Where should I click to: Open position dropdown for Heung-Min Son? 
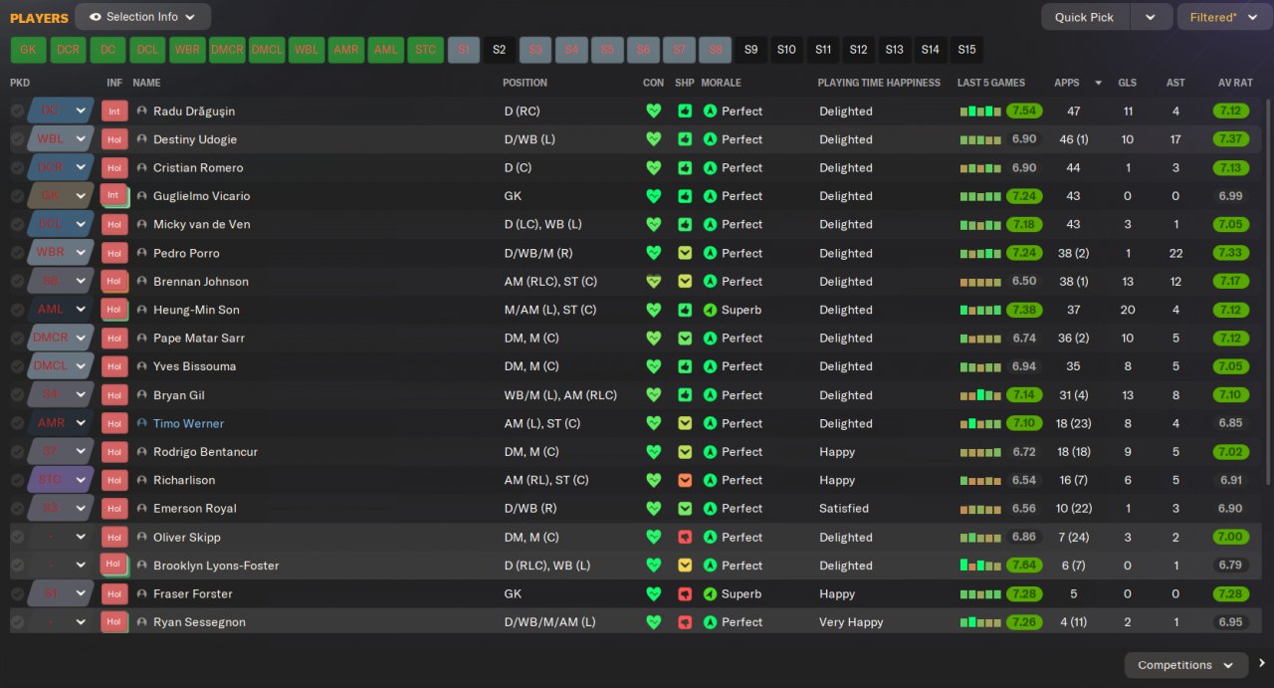pyautogui.click(x=81, y=310)
